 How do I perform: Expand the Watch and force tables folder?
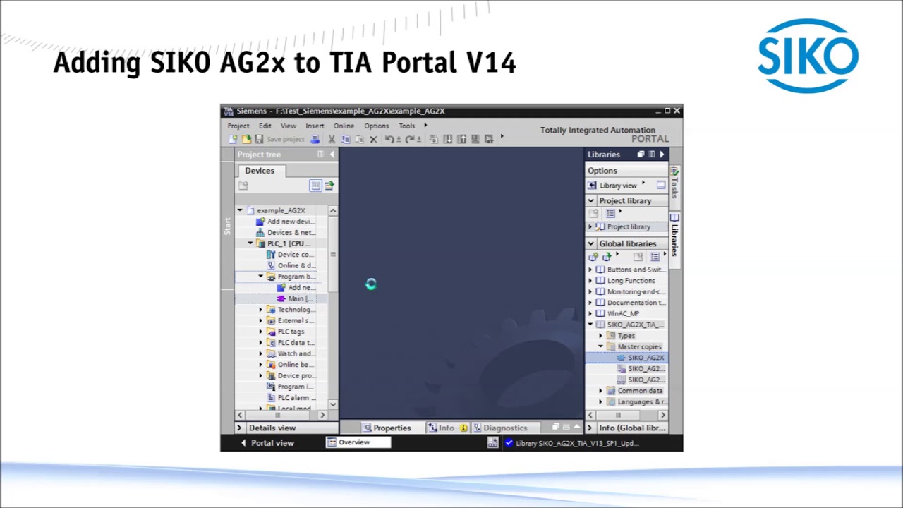[x=261, y=353]
